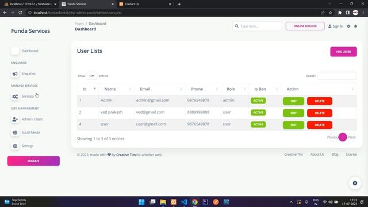Select the Funda Services browser tab
Image resolution: width=368 pixels, height=207 pixels.
coord(87,4)
